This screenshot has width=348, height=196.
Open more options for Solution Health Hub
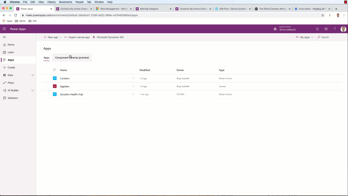133,94
